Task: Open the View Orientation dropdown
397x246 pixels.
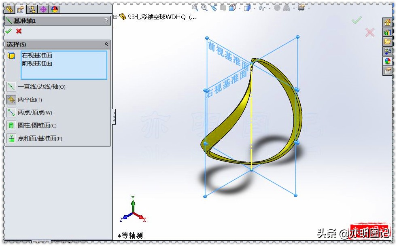Action: tap(240, 7)
